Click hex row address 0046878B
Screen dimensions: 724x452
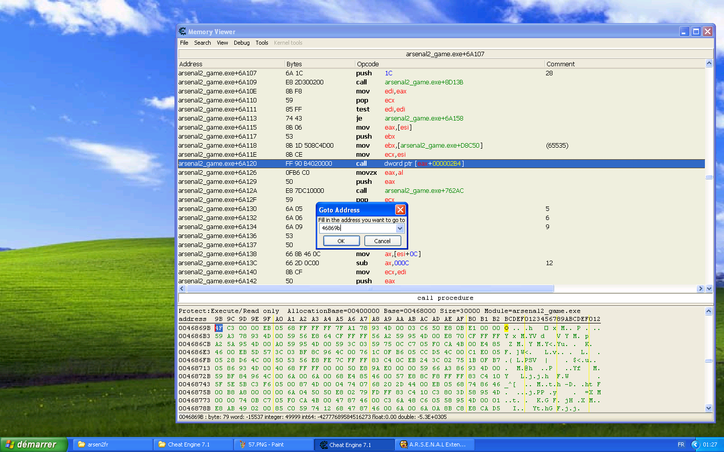coord(195,408)
